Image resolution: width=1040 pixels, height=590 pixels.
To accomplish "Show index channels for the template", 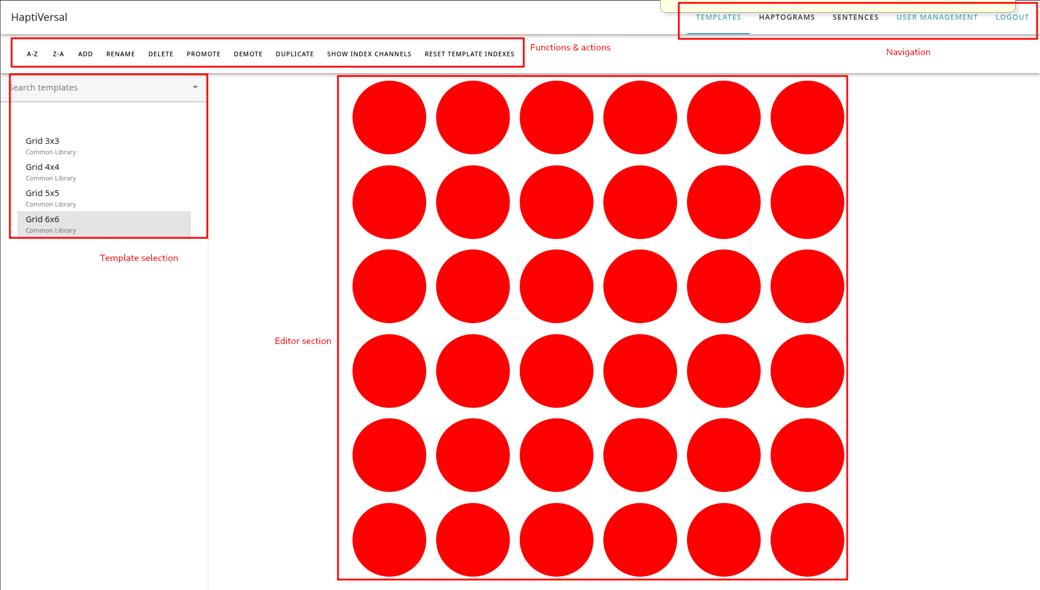I will (369, 53).
